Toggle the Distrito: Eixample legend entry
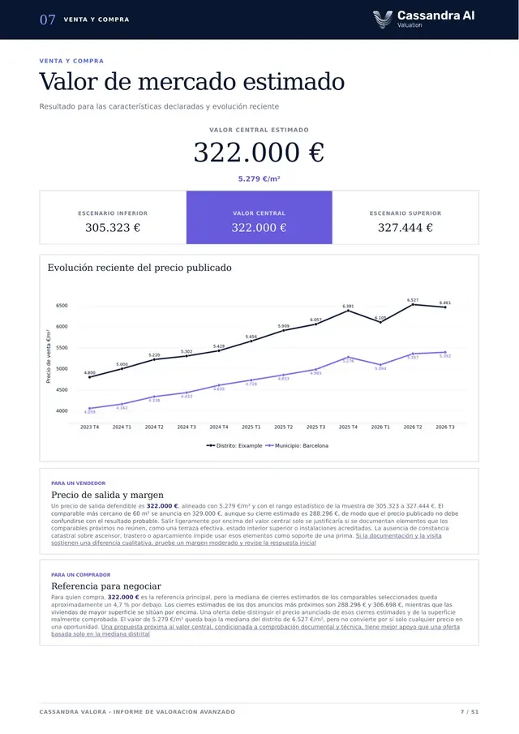 234,445
